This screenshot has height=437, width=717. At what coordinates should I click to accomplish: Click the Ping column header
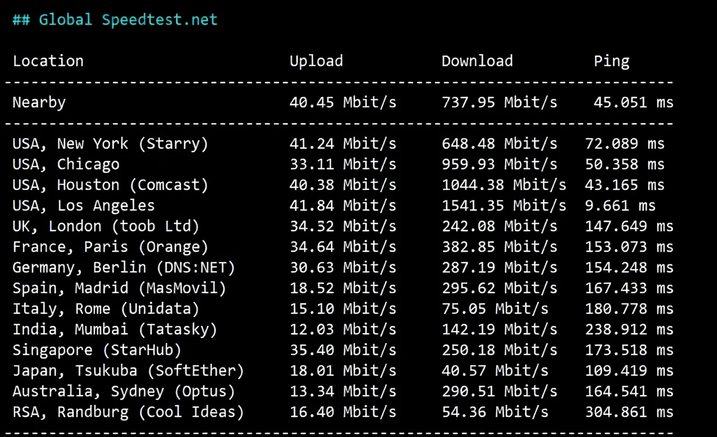[x=612, y=61]
